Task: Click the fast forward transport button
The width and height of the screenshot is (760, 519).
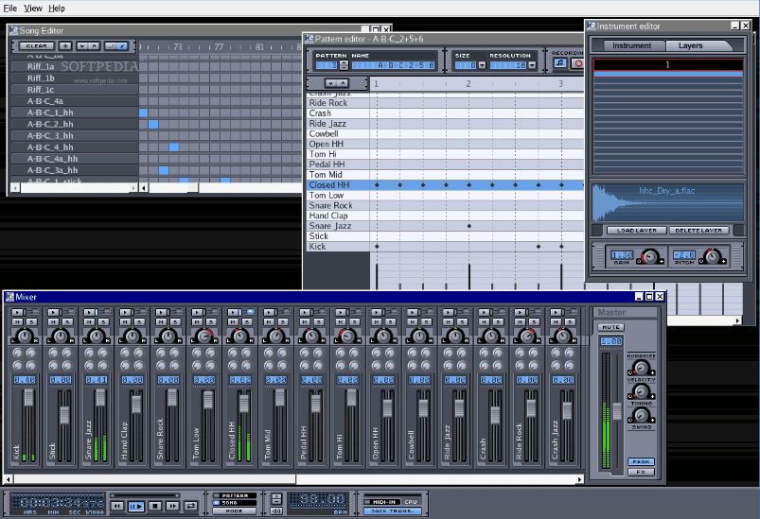Action: [x=172, y=506]
